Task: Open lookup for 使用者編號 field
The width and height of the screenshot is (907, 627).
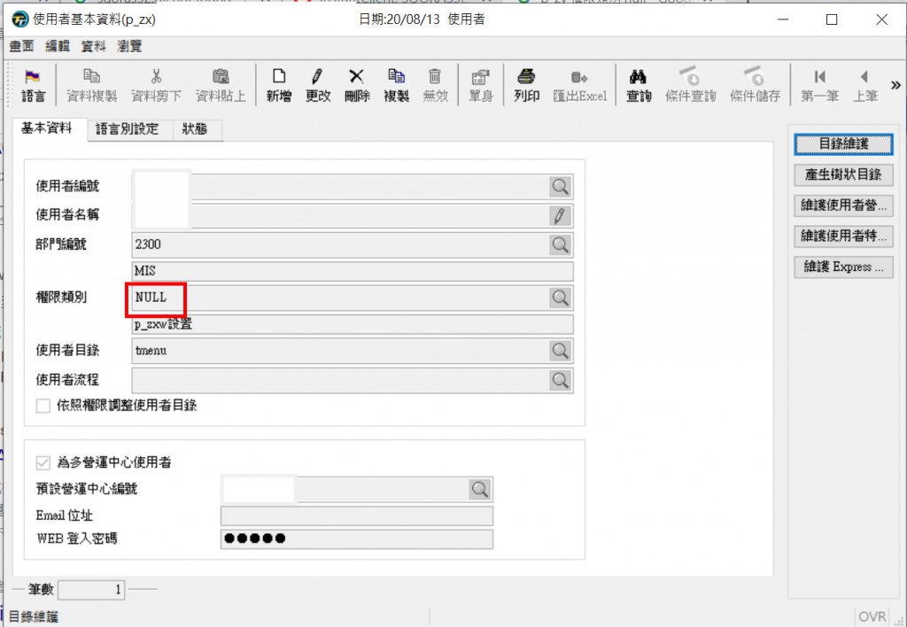Action: click(560, 186)
